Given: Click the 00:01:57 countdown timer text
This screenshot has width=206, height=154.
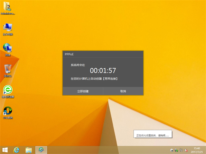Looking at the screenshot, I should 103,71.
